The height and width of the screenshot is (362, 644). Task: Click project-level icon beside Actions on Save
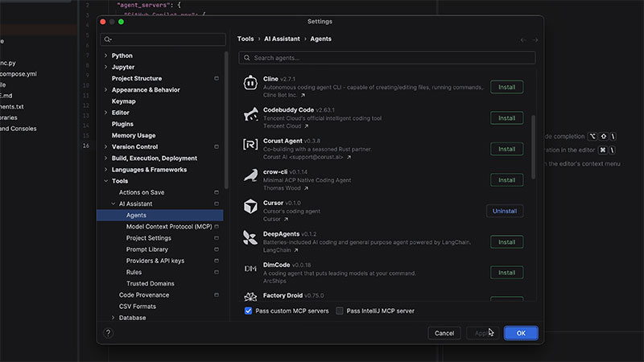click(x=217, y=192)
